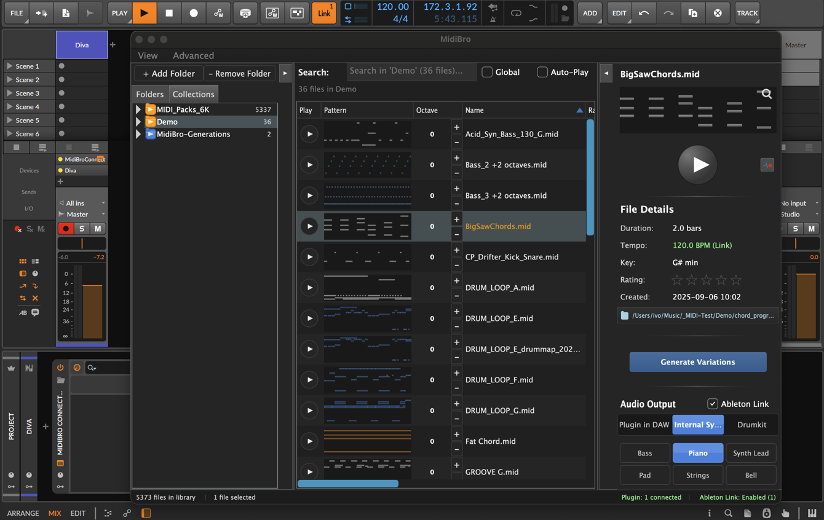
Task: Click the Add Folder button
Action: (168, 73)
